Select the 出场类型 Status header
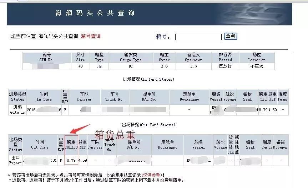Image resolution: width=308 pixels, height=188 pixels. (15, 145)
